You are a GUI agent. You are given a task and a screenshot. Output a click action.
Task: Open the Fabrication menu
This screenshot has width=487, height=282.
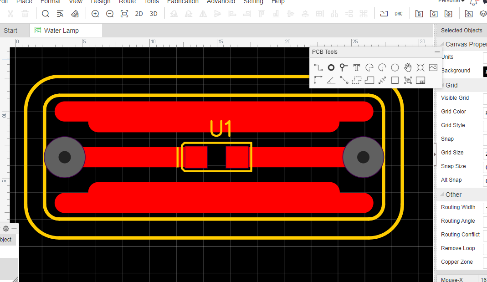(183, 1)
